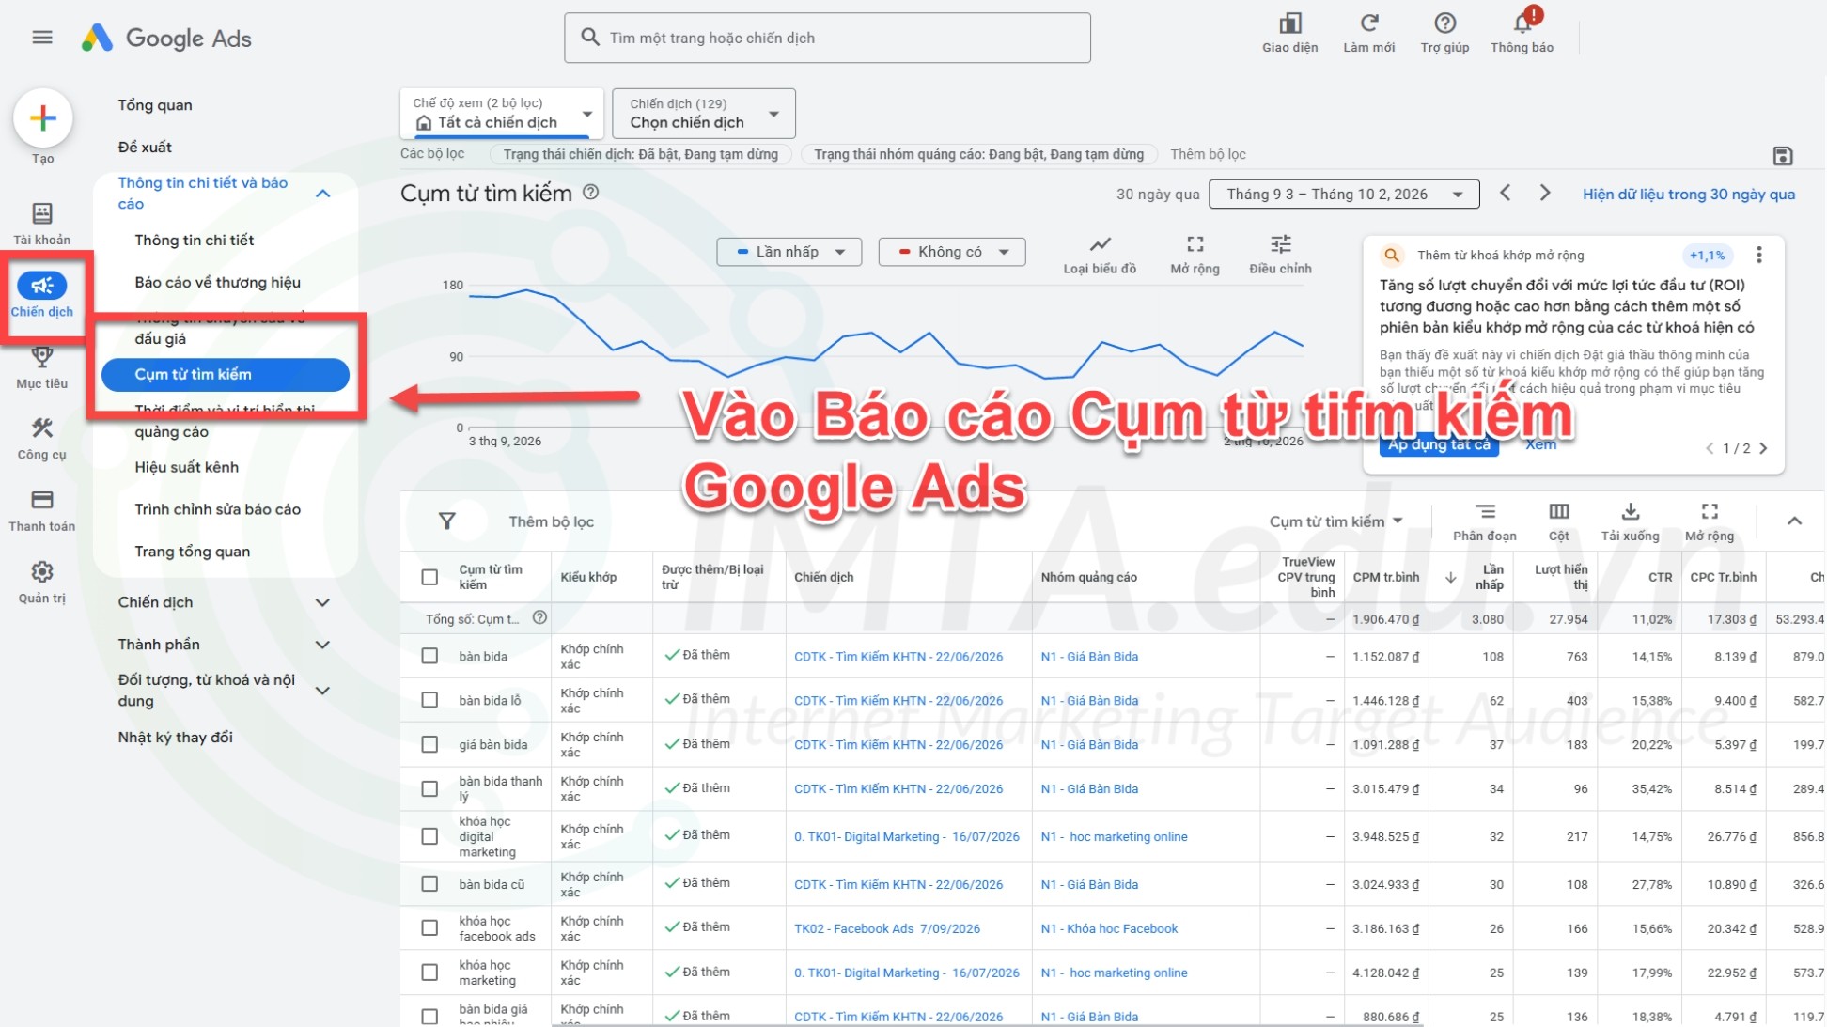Viewport: 1827px width, 1027px height.
Task: Open the Không có metric dropdown
Action: 952,252
